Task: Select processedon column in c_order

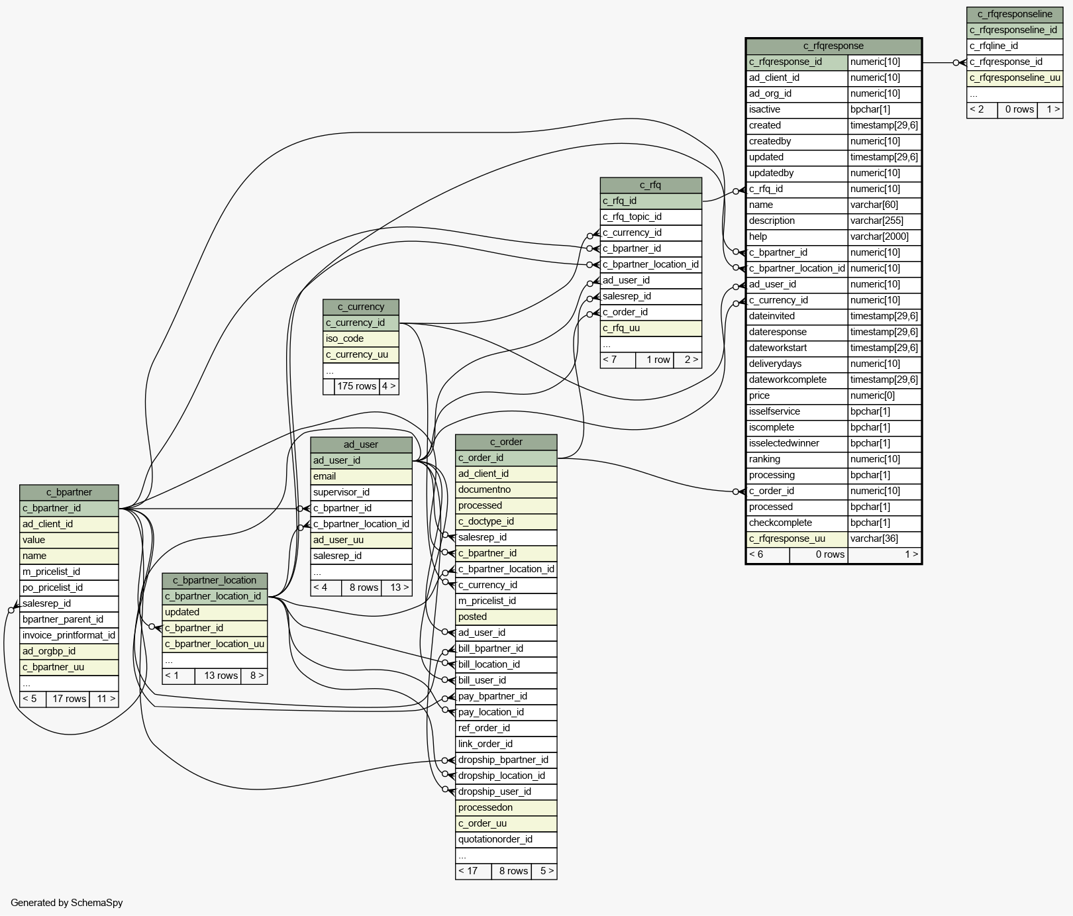Action: tap(506, 808)
